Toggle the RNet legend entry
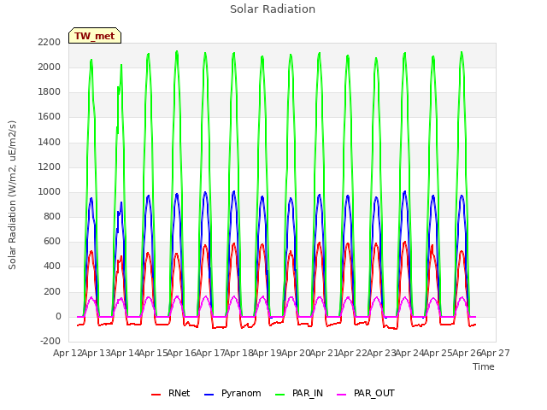Image resolution: width=547 pixels, height=410 pixels. 171,393
